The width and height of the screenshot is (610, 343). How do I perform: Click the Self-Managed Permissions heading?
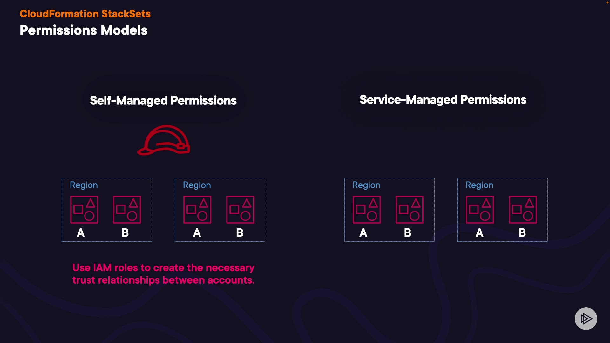point(163,101)
